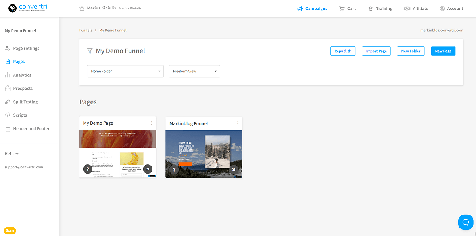Click My Demo Funnel sidebar heading
The image size is (476, 236).
coord(20,31)
